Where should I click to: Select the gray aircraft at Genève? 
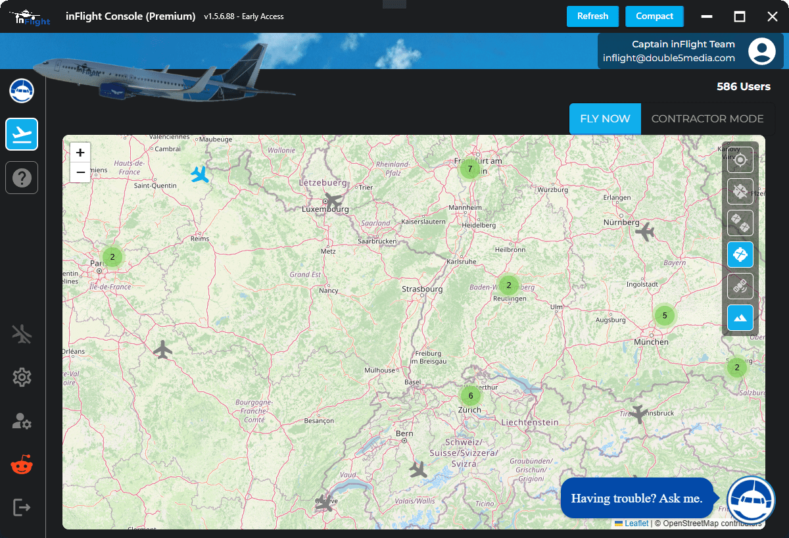coord(324,503)
